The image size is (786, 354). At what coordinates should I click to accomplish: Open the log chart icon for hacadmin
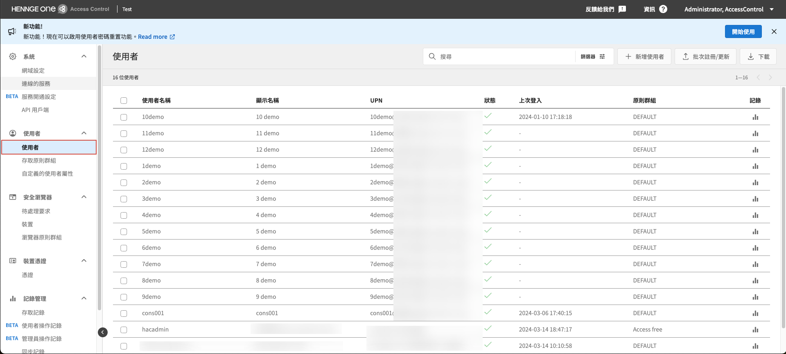coord(755,330)
